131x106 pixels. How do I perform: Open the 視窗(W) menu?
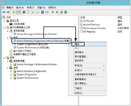point(41,8)
